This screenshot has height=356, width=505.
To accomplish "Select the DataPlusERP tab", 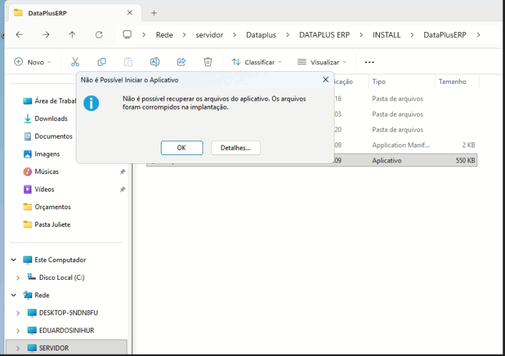I will coord(74,13).
